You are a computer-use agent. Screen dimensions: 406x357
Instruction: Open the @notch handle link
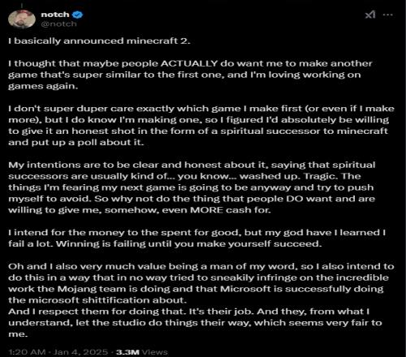tap(58, 24)
